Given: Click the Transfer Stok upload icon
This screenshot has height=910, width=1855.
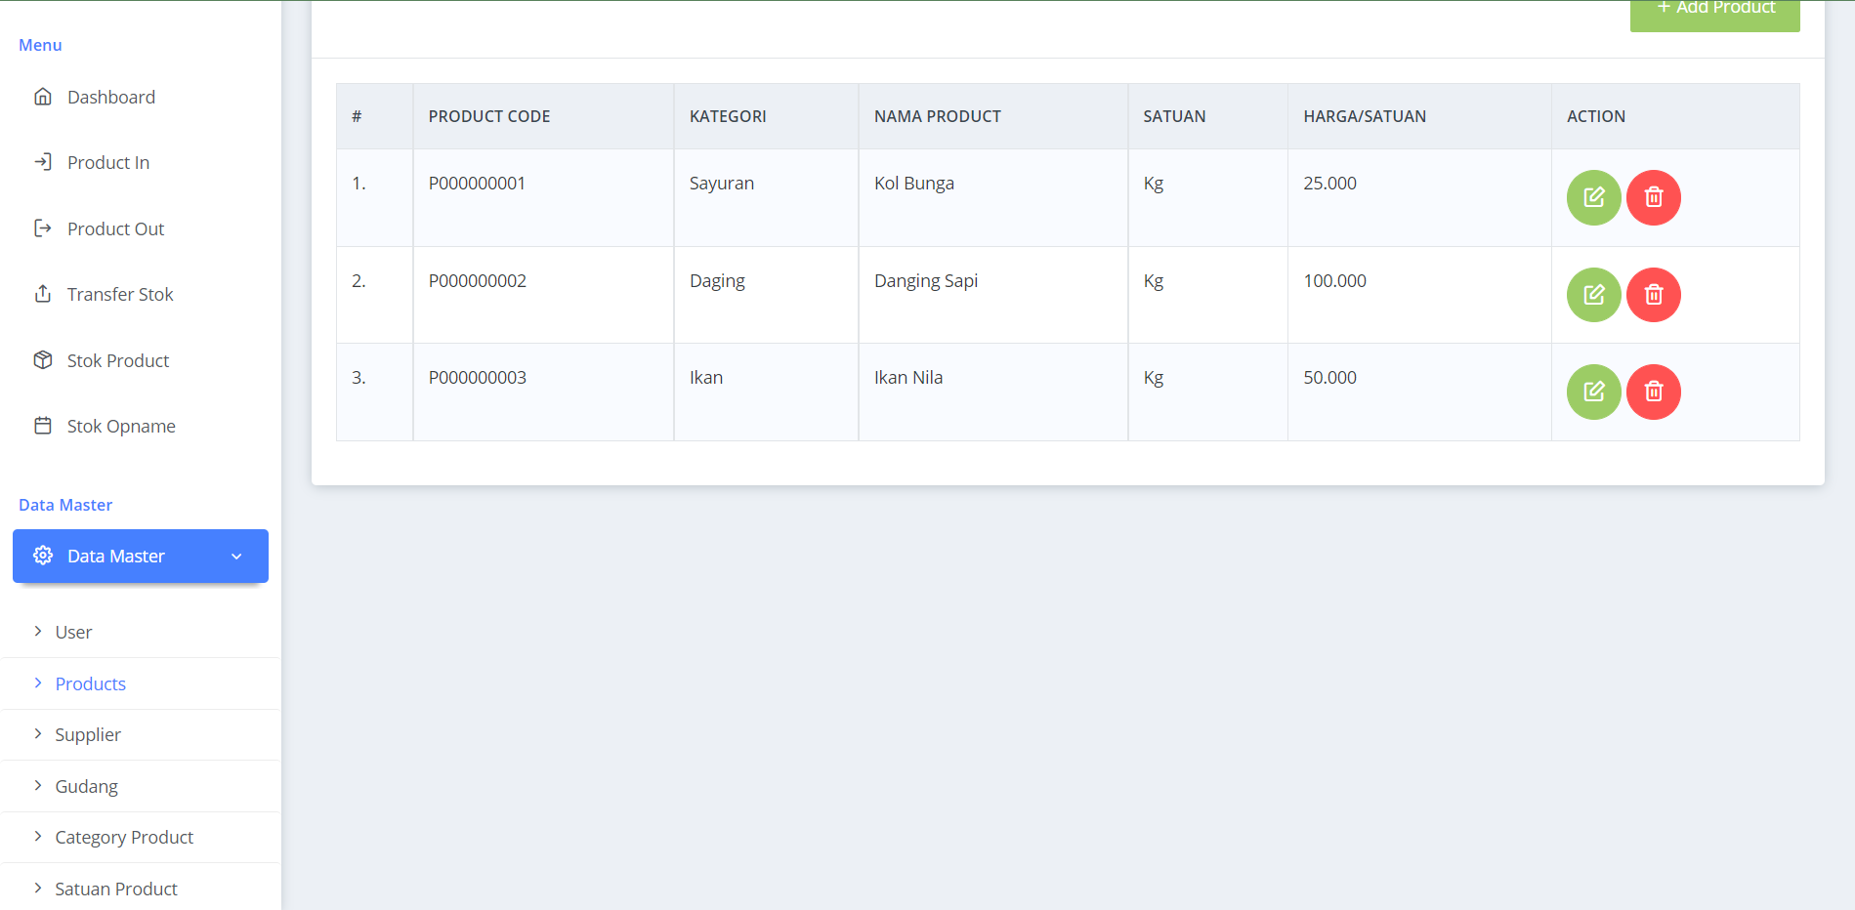Looking at the screenshot, I should (43, 294).
